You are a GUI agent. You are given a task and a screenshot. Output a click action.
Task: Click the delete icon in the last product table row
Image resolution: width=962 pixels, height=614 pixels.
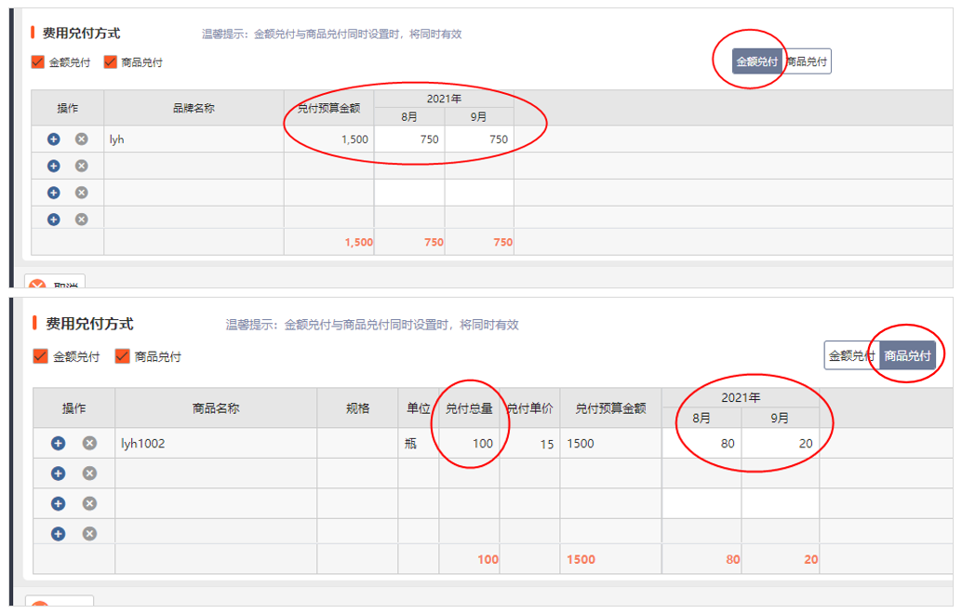tap(89, 533)
